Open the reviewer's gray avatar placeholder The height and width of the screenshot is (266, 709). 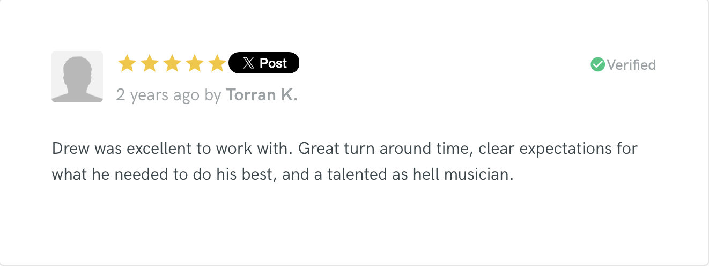[x=77, y=77]
